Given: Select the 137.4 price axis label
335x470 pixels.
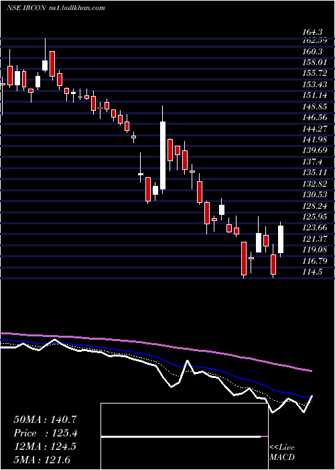Looking at the screenshot, I should (313, 162).
